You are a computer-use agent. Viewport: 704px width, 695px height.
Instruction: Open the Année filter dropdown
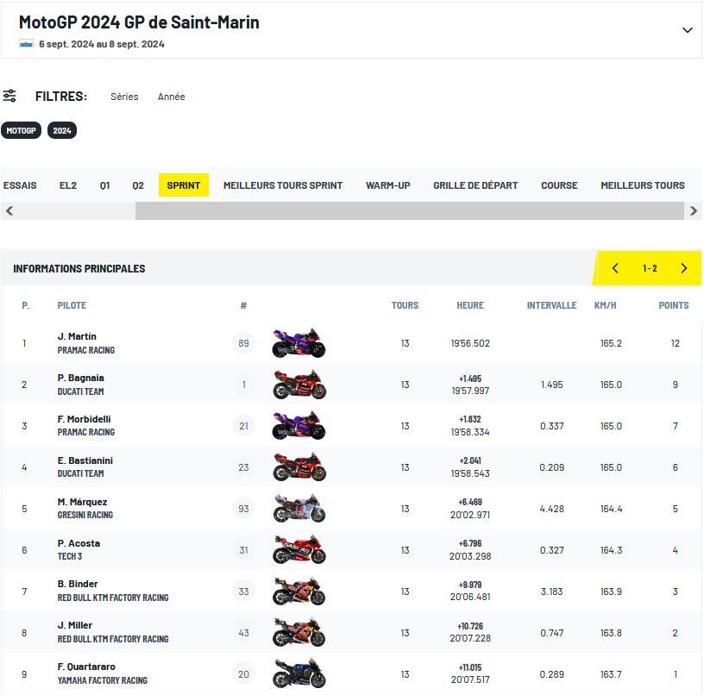pos(171,97)
